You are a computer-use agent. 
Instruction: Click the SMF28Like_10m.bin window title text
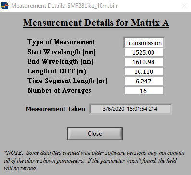click(92, 6)
